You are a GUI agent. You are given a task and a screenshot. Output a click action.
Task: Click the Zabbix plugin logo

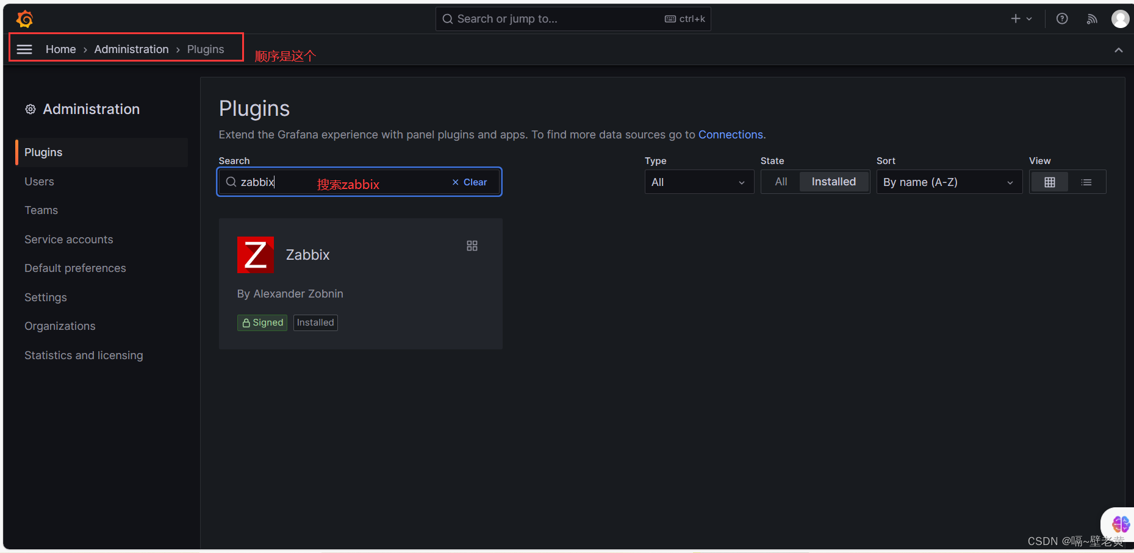[x=256, y=255]
